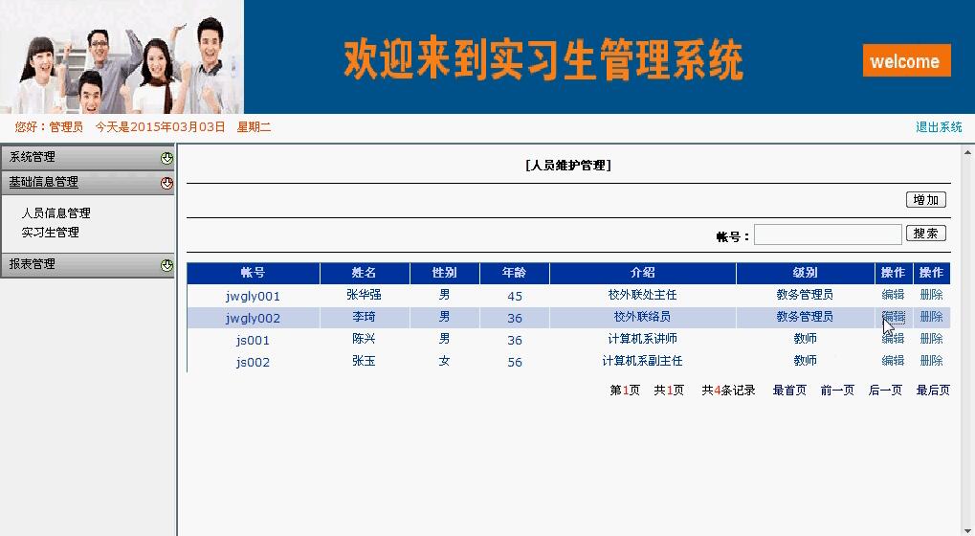Click 删除 for jwgly002 row

pyautogui.click(x=932, y=317)
